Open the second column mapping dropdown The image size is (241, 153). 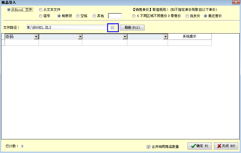[x=80, y=37]
